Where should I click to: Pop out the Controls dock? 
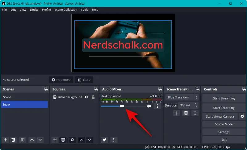point(244,89)
